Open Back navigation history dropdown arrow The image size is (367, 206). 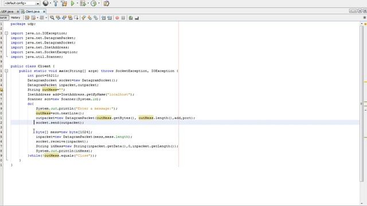click(x=37, y=18)
